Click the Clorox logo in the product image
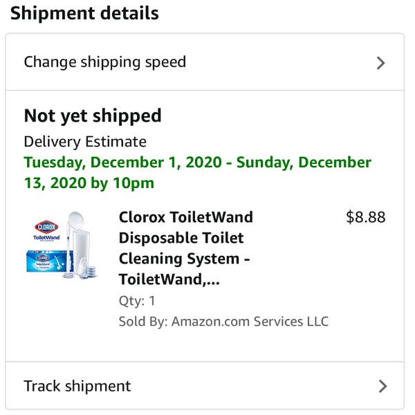Image resolution: width=415 pixels, height=415 pixels. (x=46, y=227)
